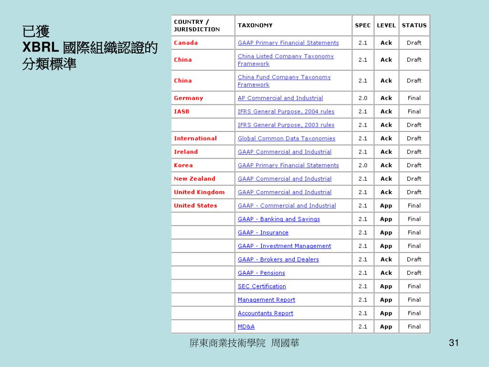Click the Final status in Germany row

414,98
